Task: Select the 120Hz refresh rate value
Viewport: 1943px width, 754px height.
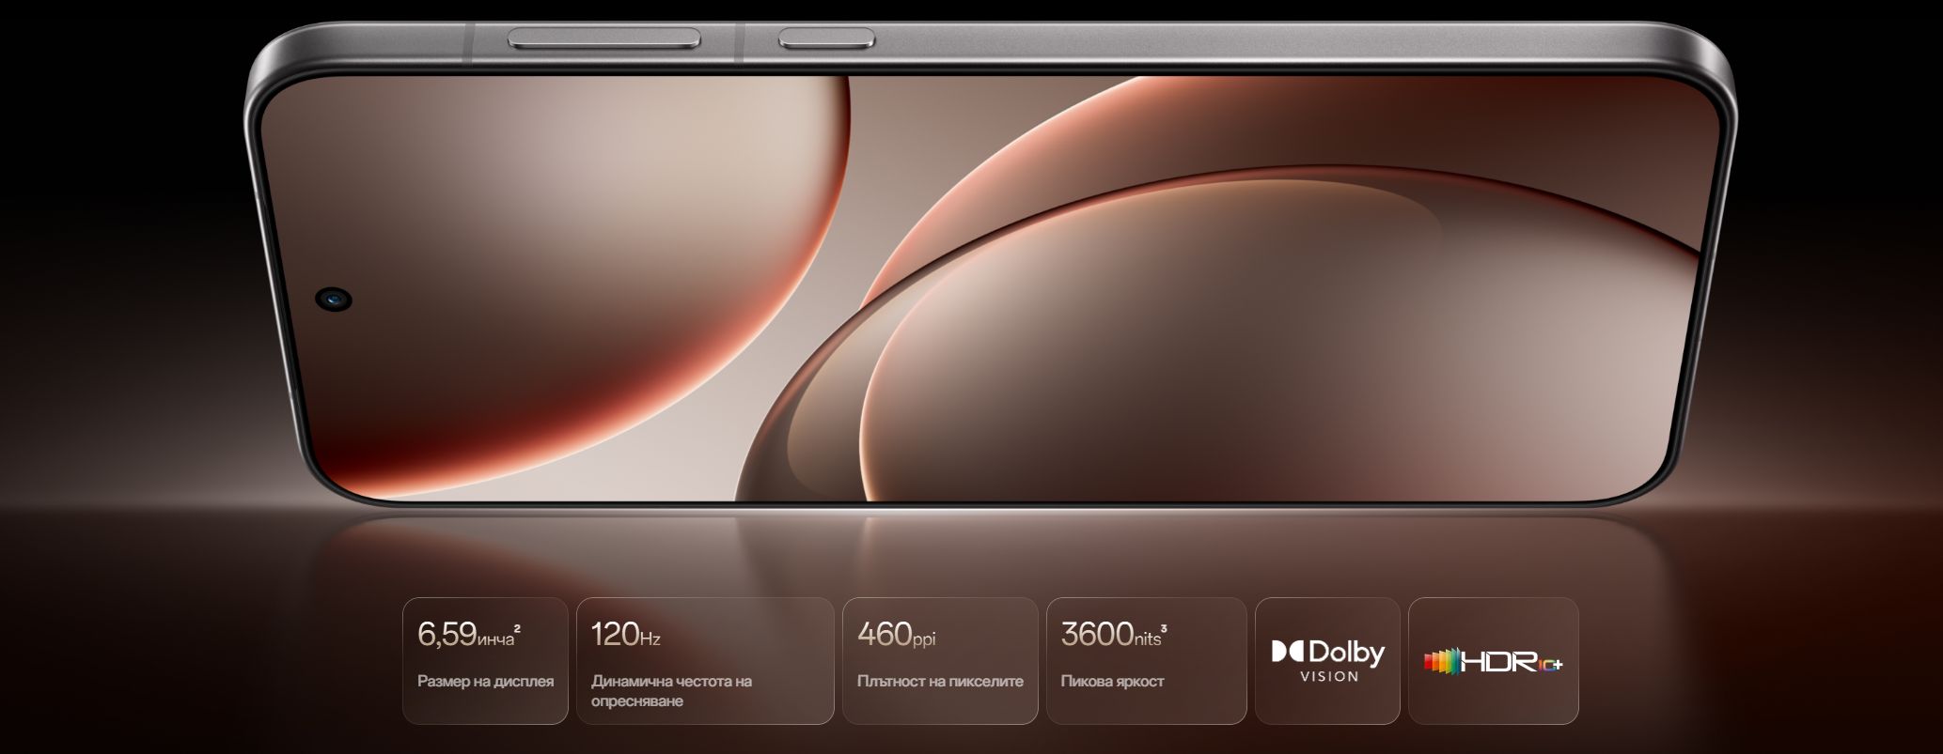Action: [625, 635]
